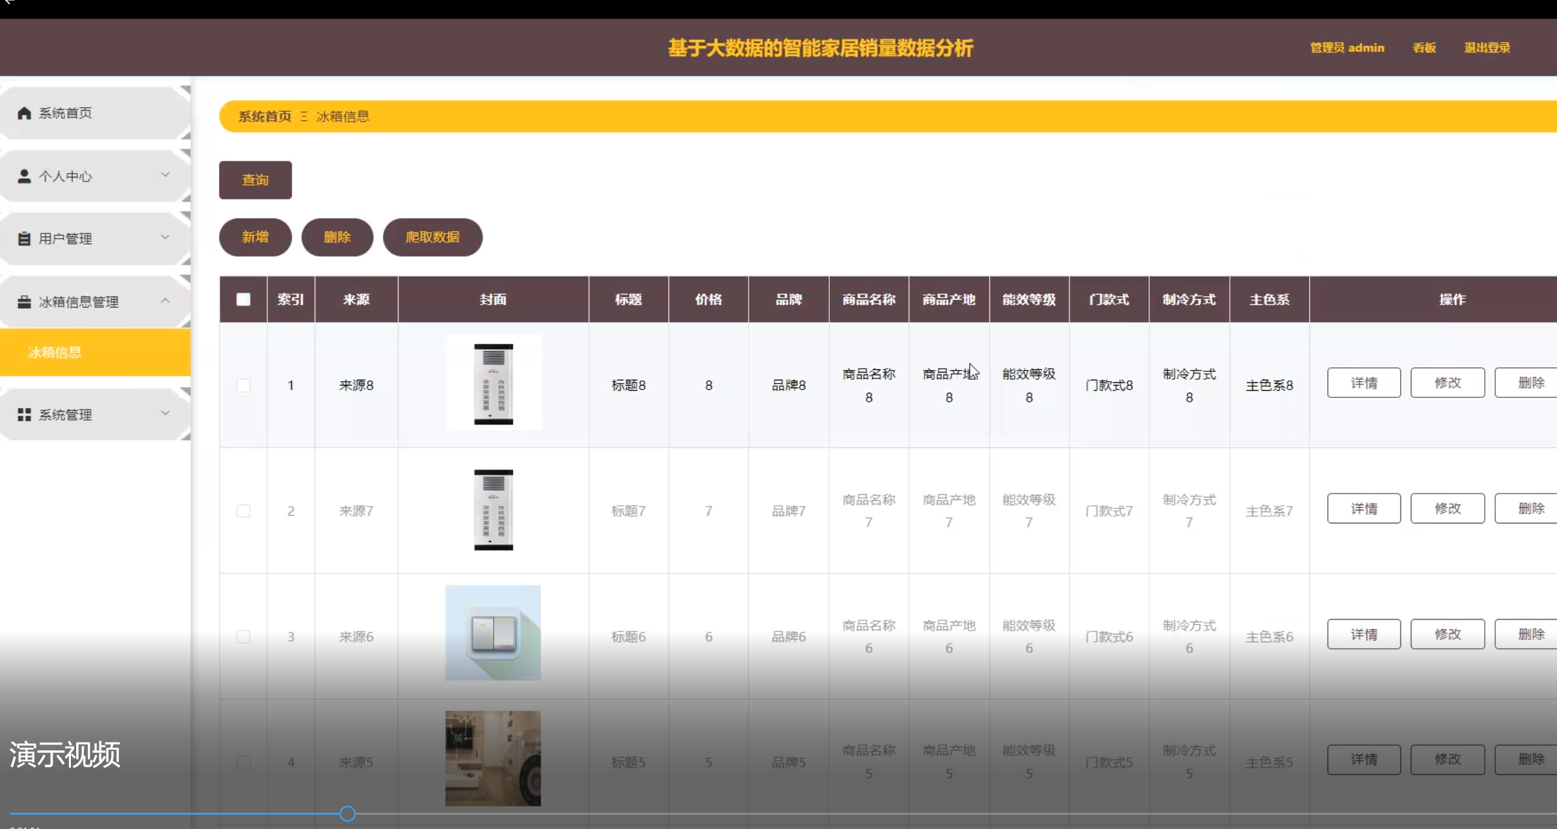Expand the 个人中心 menu chevron

pos(165,175)
